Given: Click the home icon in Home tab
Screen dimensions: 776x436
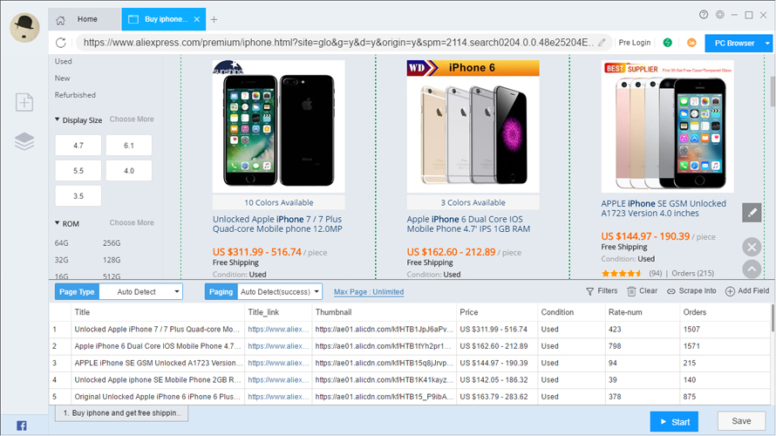Looking at the screenshot, I should [x=60, y=20].
